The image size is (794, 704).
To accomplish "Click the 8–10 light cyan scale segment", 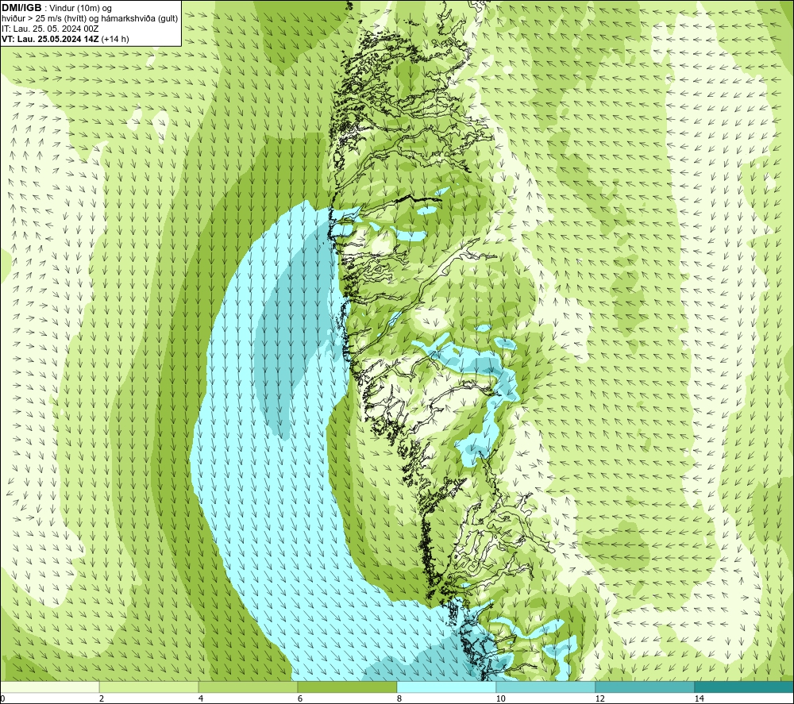I will [446, 687].
